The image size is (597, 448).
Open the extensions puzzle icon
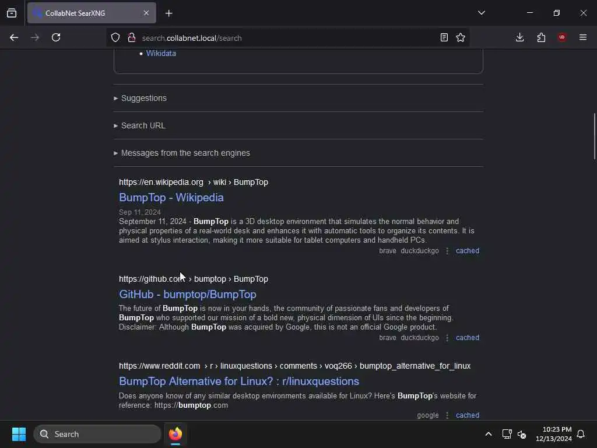pyautogui.click(x=541, y=37)
